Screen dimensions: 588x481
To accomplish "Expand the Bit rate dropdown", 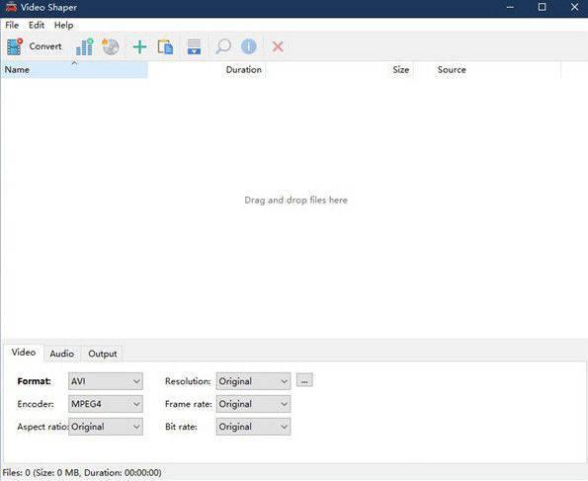I will [x=253, y=427].
